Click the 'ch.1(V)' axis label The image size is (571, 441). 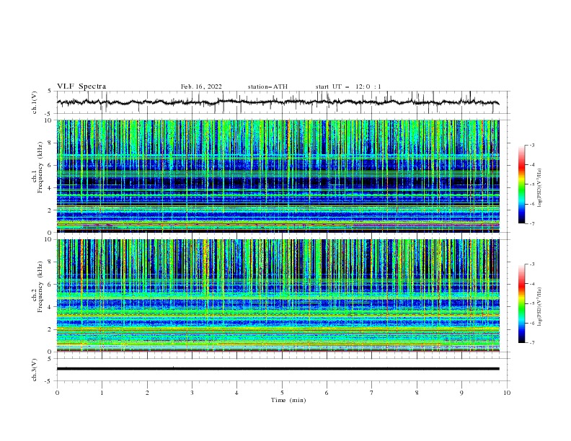[35, 102]
